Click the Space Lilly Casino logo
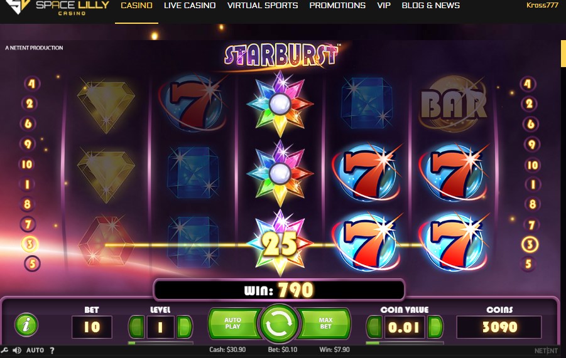 click(x=58, y=7)
